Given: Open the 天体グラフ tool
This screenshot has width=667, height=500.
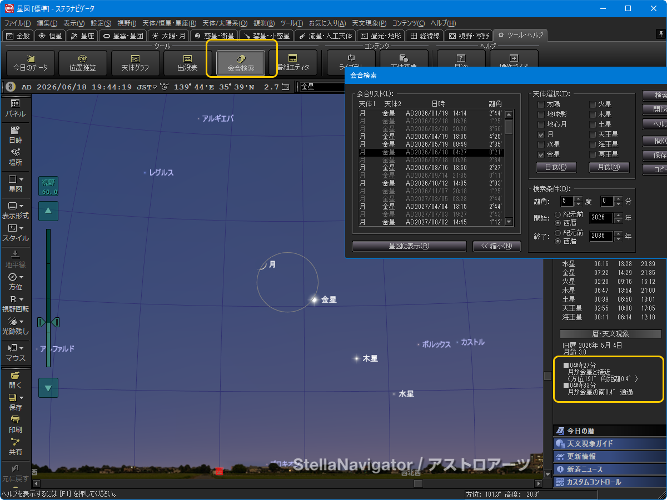Looking at the screenshot, I should (135, 63).
